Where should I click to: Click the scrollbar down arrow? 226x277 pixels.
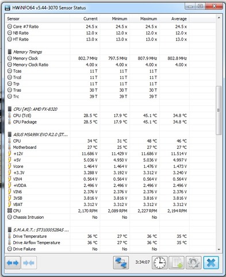[x=219, y=249]
